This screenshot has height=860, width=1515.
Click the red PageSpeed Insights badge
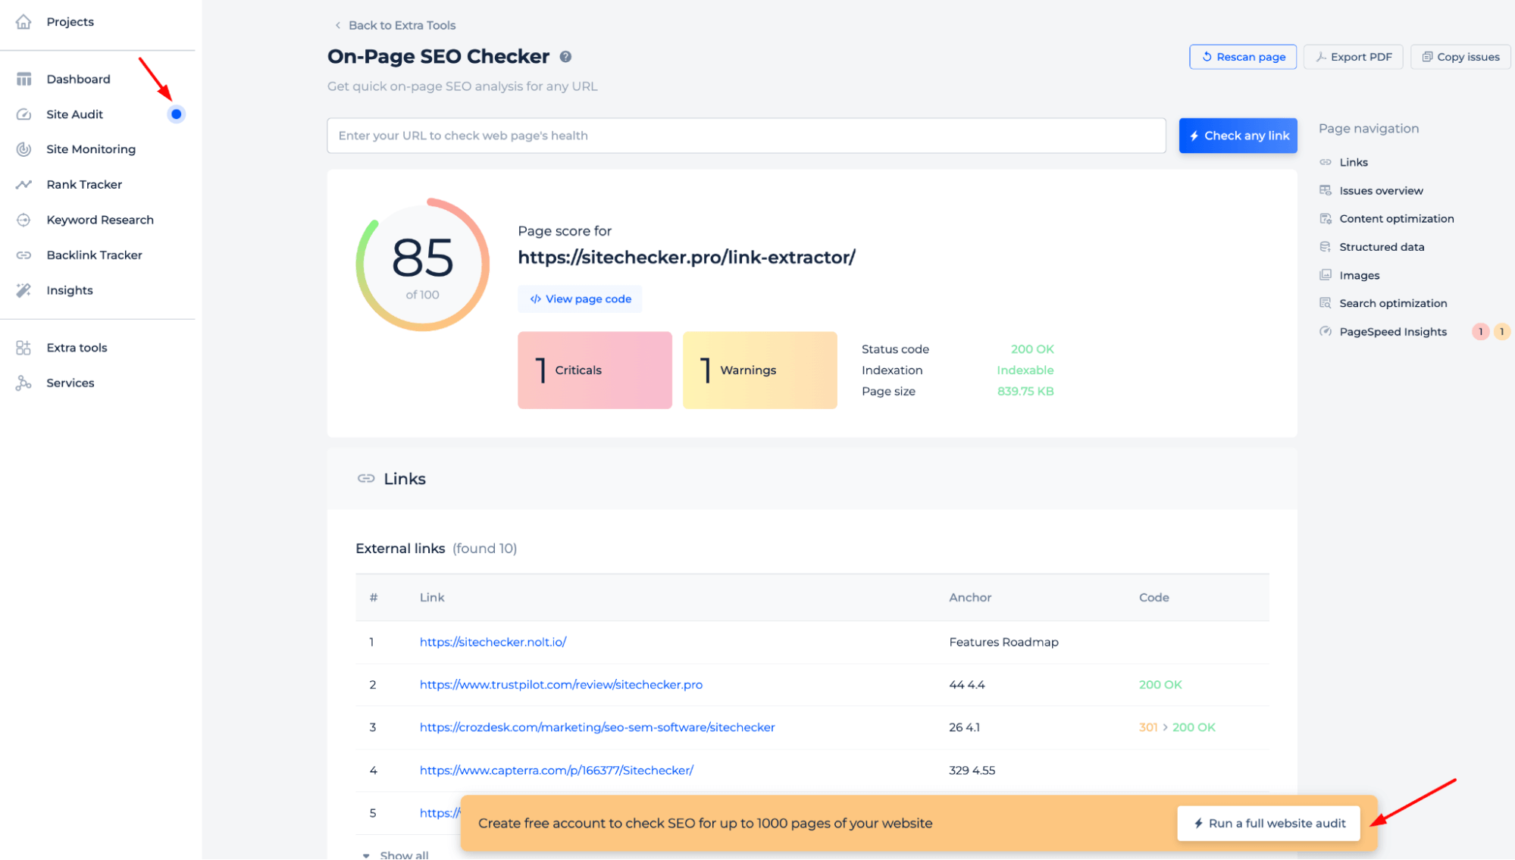pos(1480,331)
